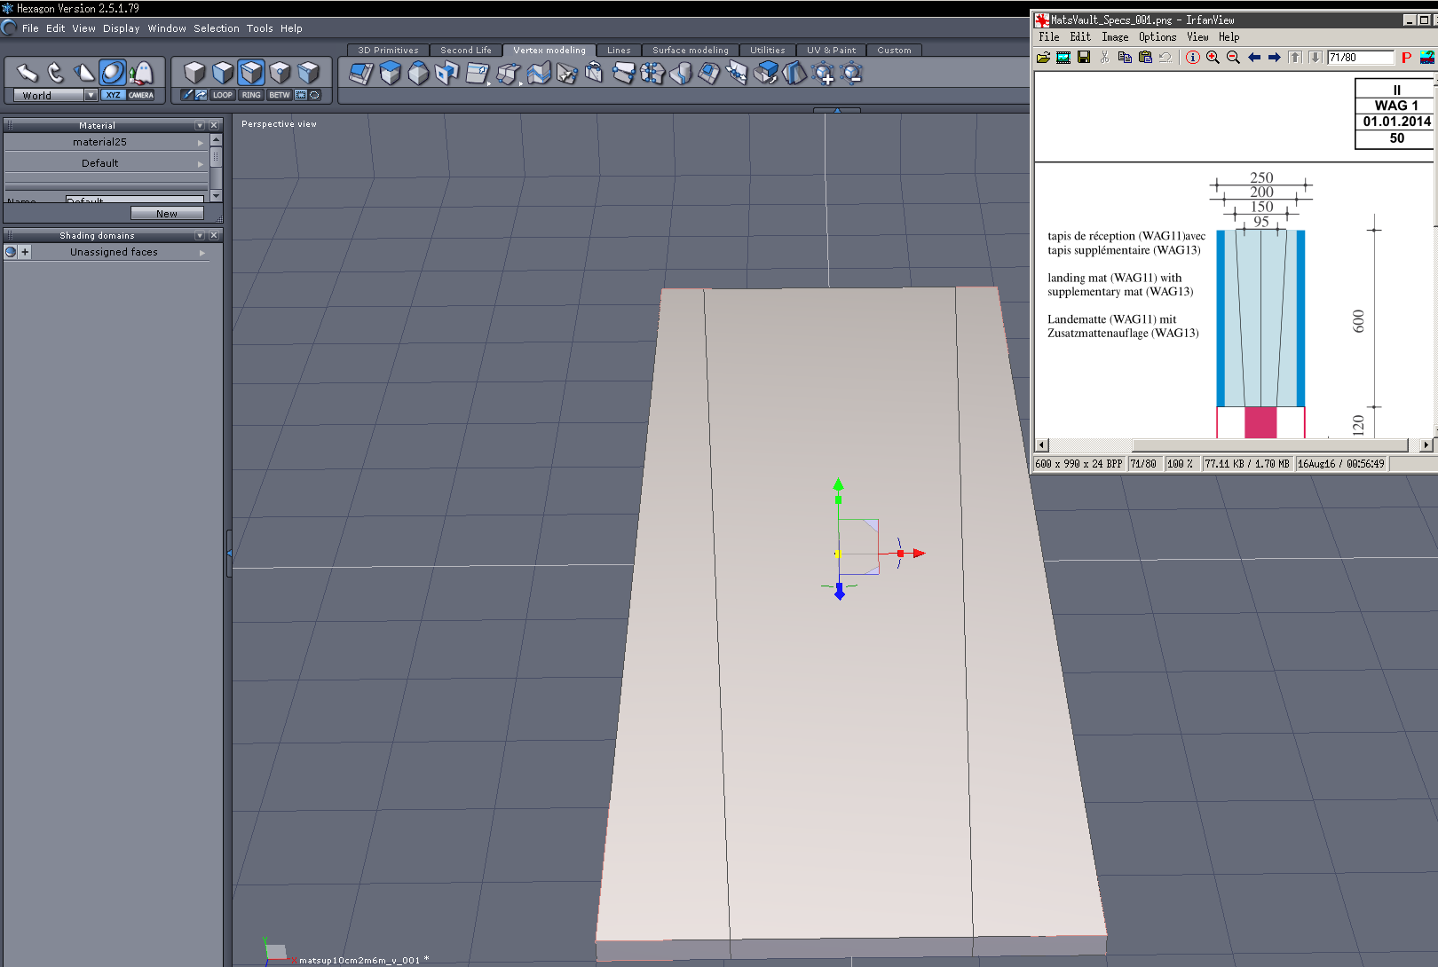Click the RING selection button
Viewport: 1438px width, 967px height.
251,95
